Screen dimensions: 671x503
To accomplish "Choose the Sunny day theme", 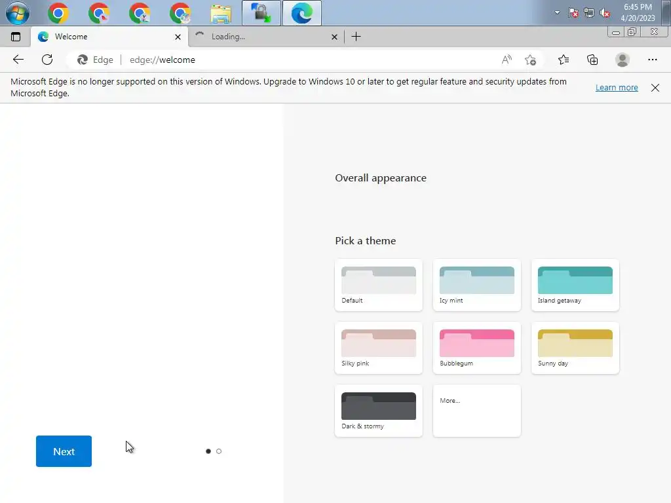I will 575,348.
